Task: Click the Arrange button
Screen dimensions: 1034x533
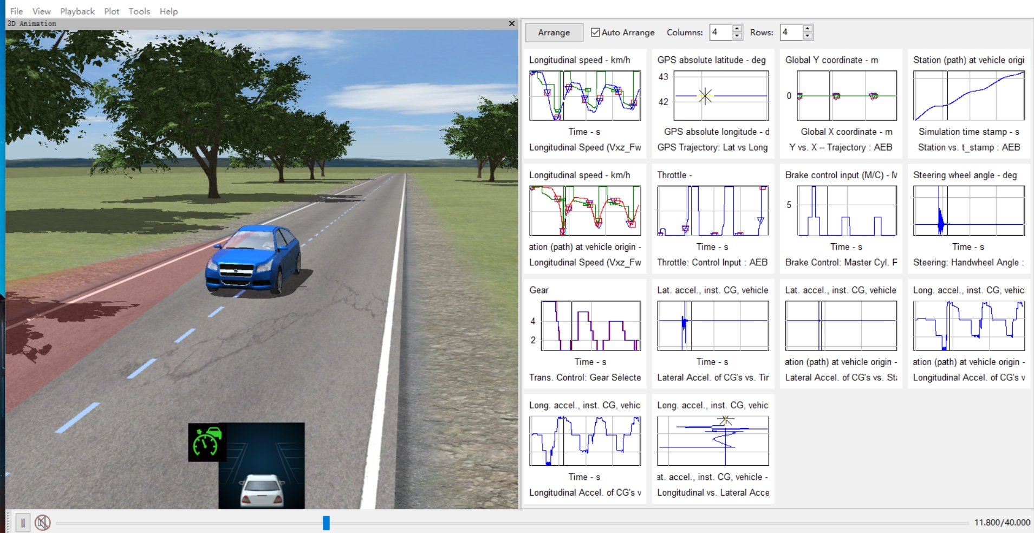Action: click(x=554, y=32)
